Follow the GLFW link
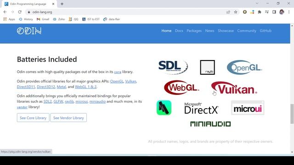Screen dimensions: 294x165 (58, 101)
